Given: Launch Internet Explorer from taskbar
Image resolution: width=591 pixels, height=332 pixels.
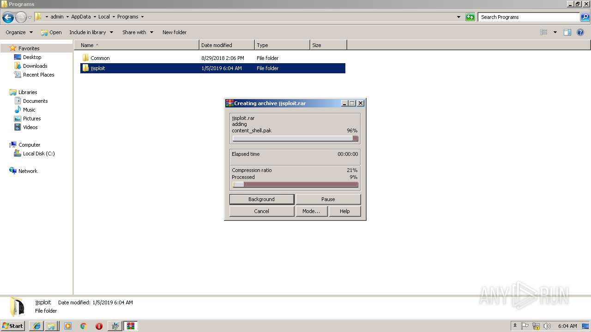Looking at the screenshot, I should point(37,326).
